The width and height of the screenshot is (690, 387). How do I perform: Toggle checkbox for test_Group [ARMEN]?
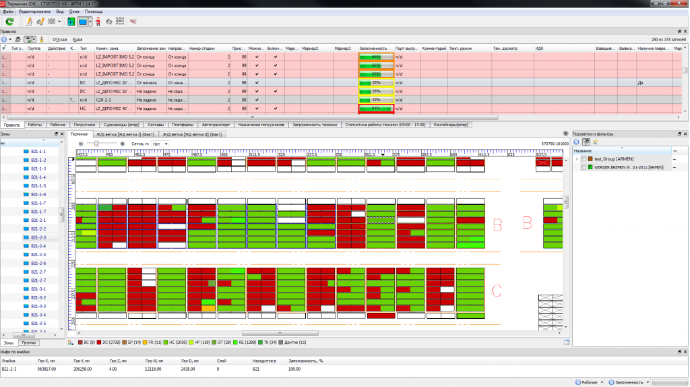pyautogui.click(x=584, y=159)
